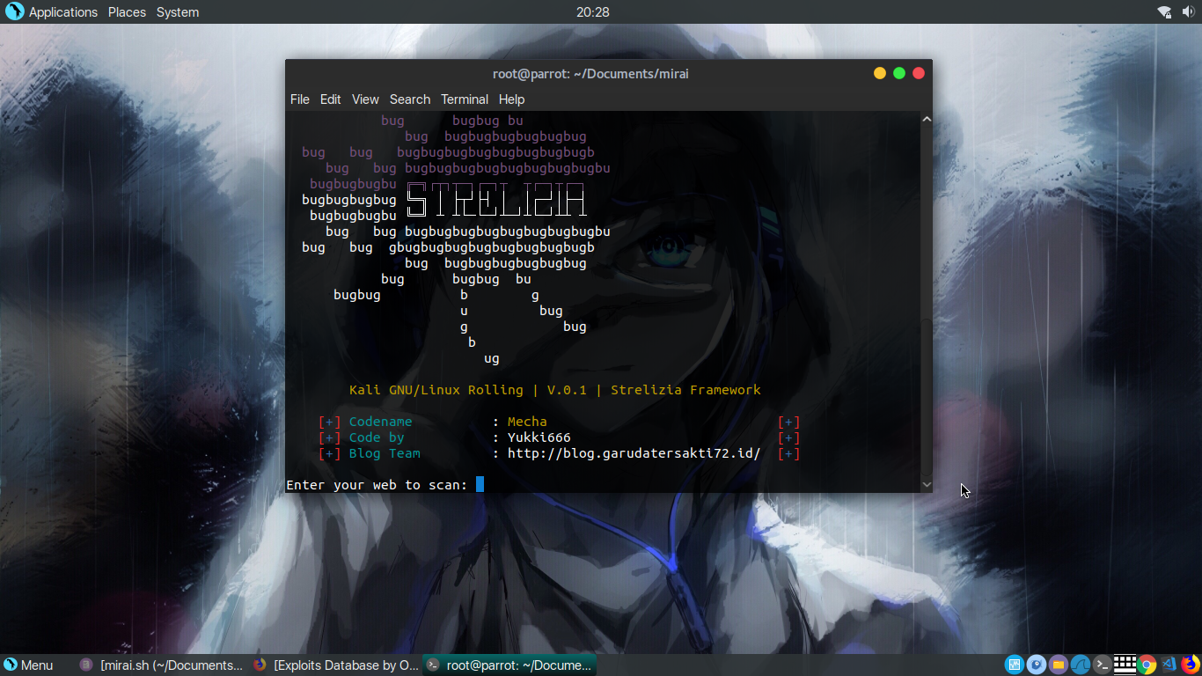Click the 'Enter your web to scan:' prompt cursor
Image resolution: width=1202 pixels, height=676 pixels.
(x=480, y=484)
